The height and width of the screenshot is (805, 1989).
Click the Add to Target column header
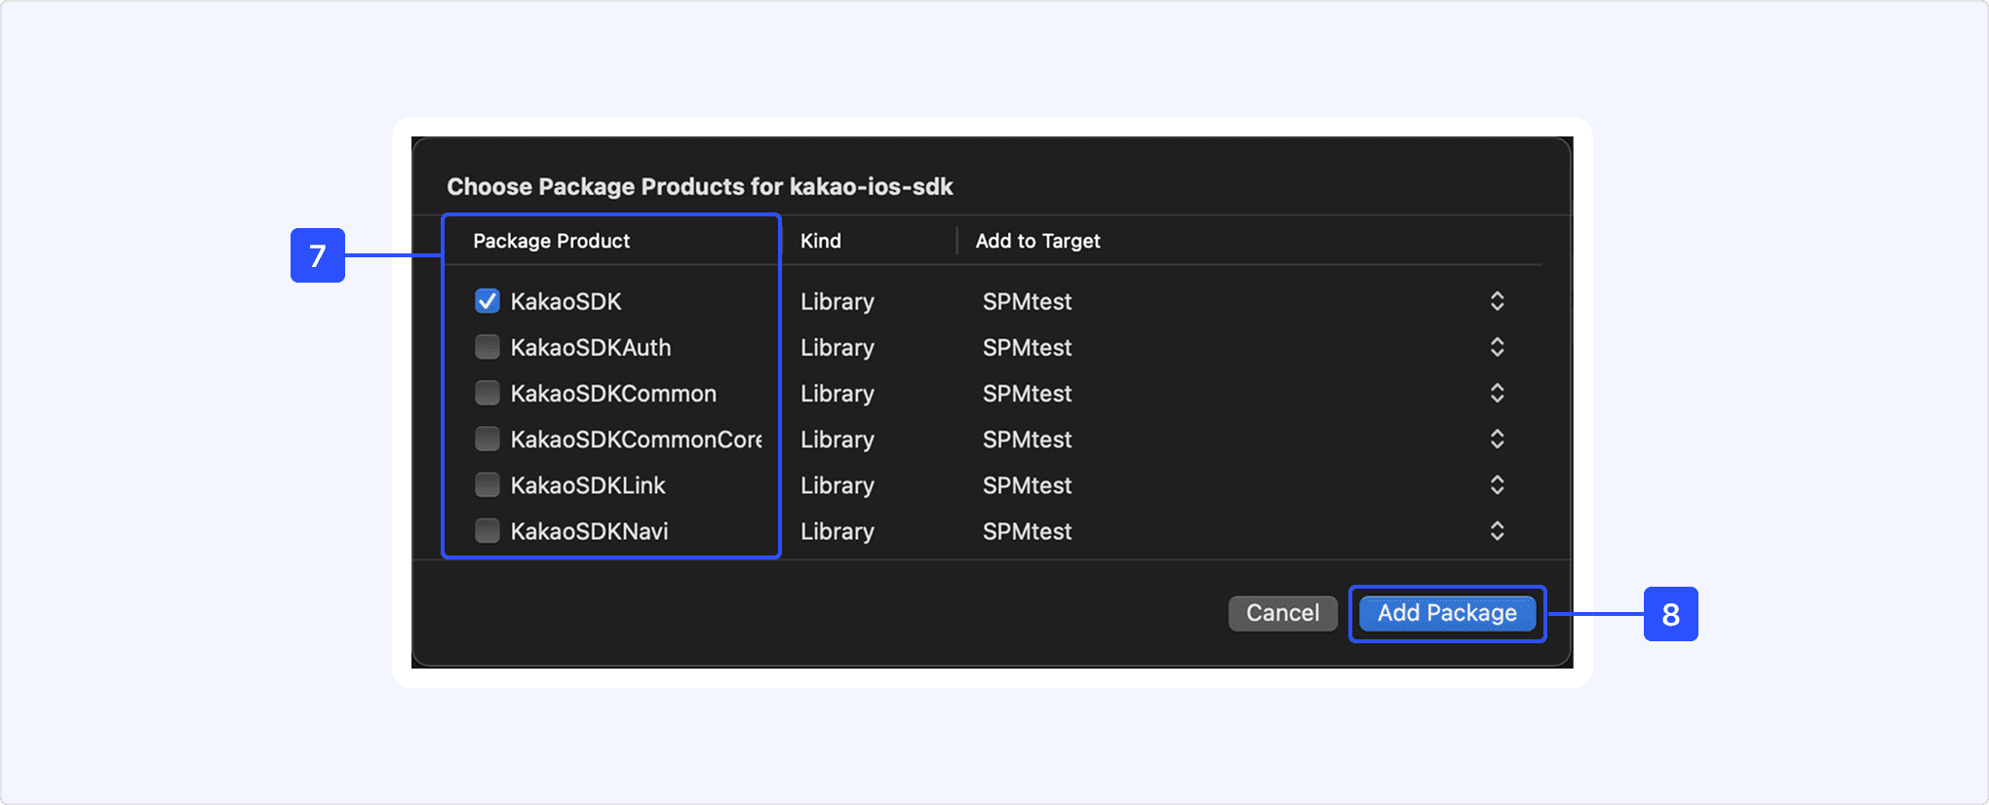point(1037,241)
